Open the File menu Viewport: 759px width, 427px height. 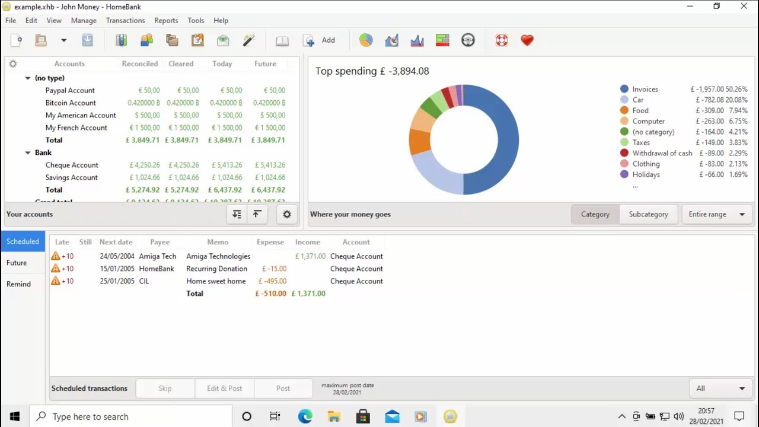[11, 20]
